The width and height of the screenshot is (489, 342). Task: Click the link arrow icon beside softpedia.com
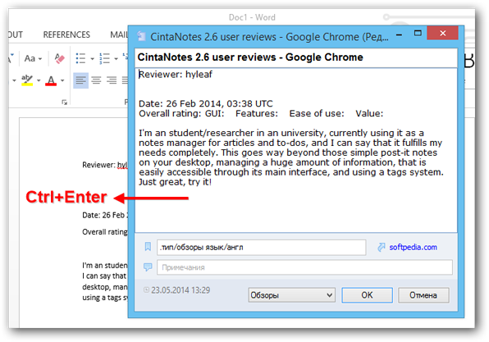[x=381, y=247]
